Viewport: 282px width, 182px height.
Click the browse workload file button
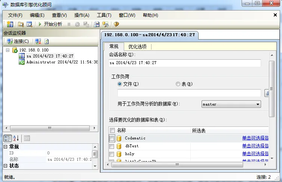pos(267,93)
